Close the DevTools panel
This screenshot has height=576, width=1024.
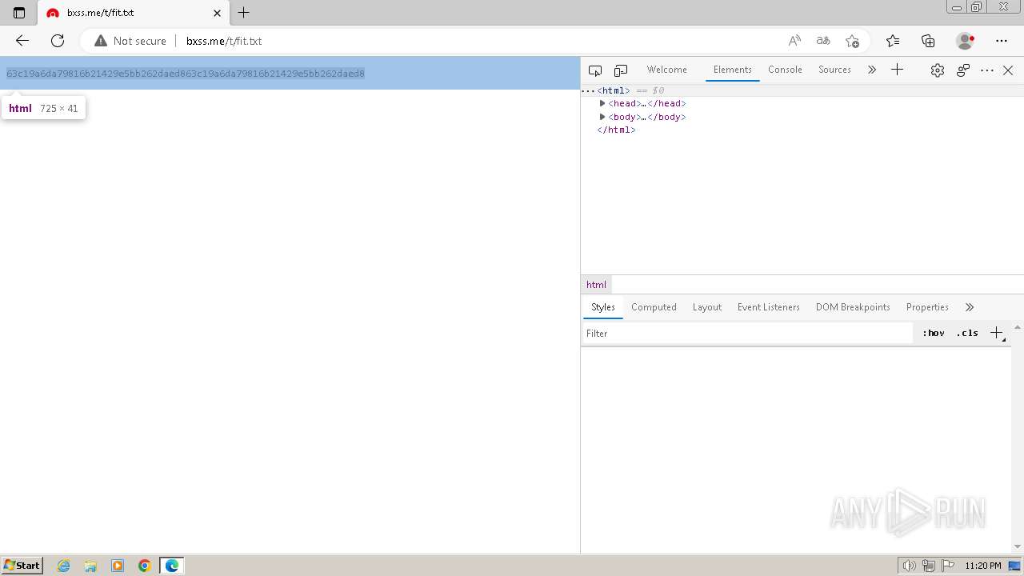(x=1008, y=70)
